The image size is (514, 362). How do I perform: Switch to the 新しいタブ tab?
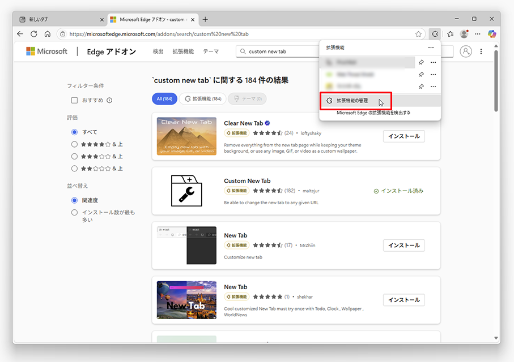[61, 19]
